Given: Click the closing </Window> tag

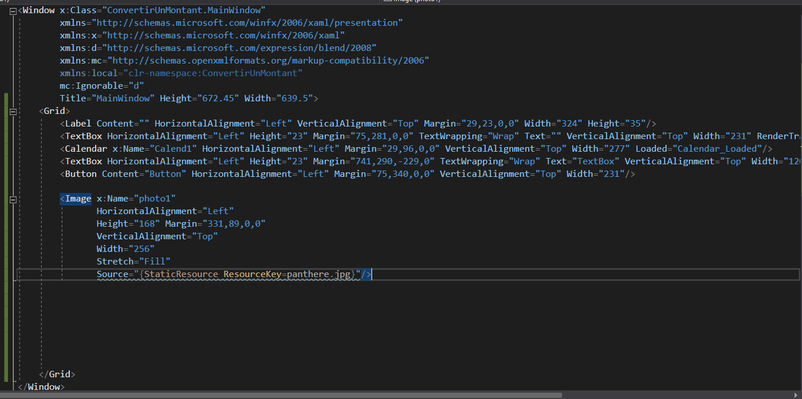Looking at the screenshot, I should pos(41,387).
